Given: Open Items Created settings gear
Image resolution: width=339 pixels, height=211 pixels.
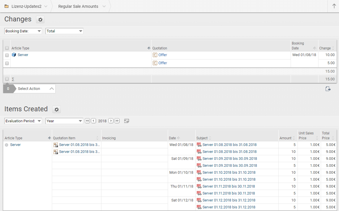Looking at the screenshot, I should coord(57,110).
